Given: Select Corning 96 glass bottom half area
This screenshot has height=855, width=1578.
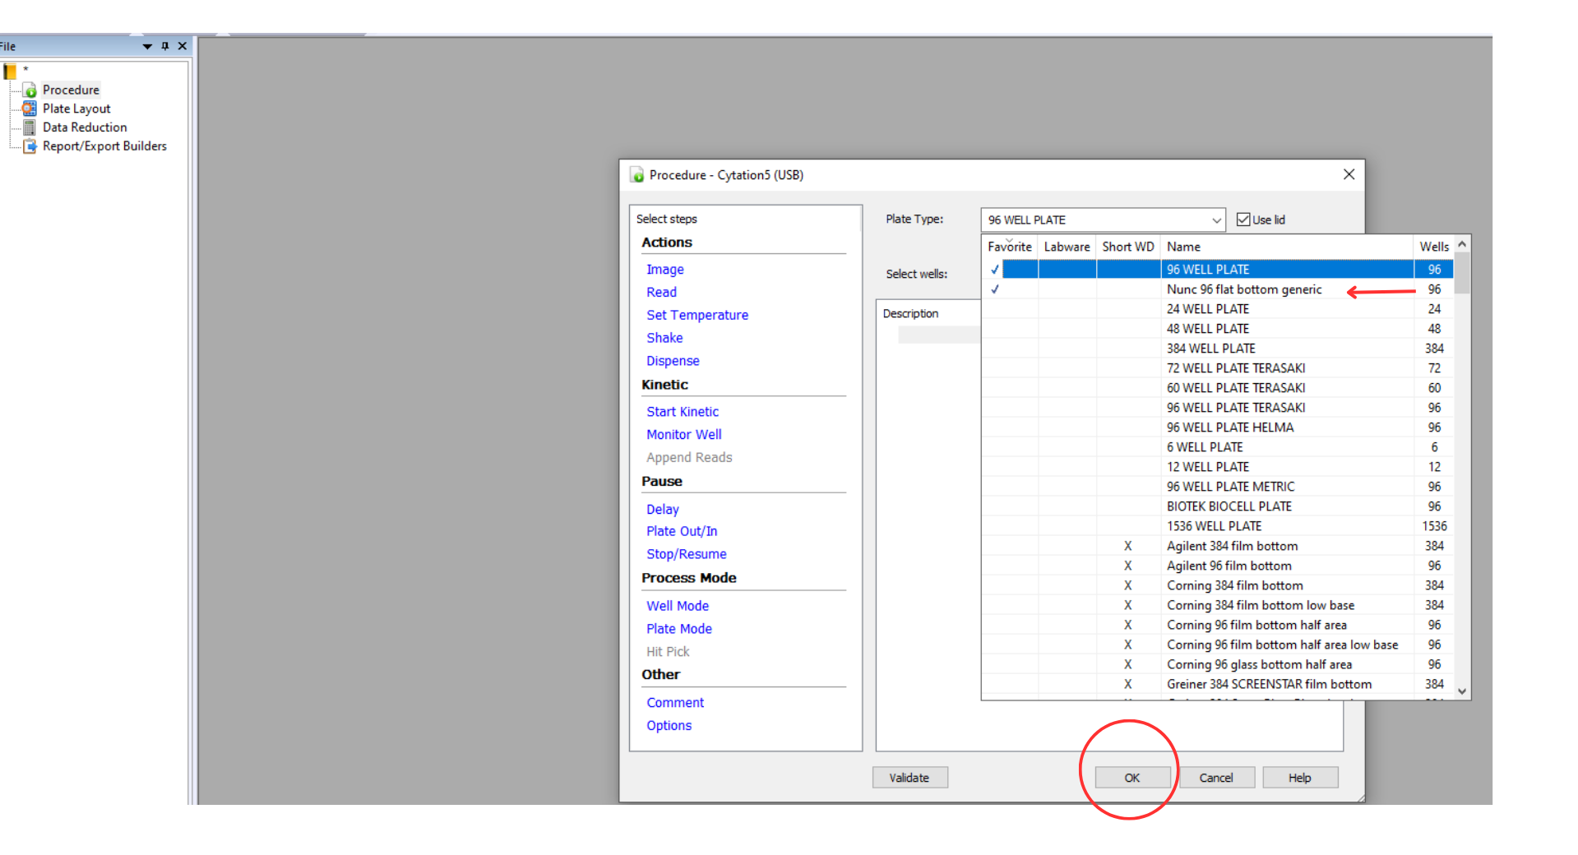Looking at the screenshot, I should point(1218,664).
